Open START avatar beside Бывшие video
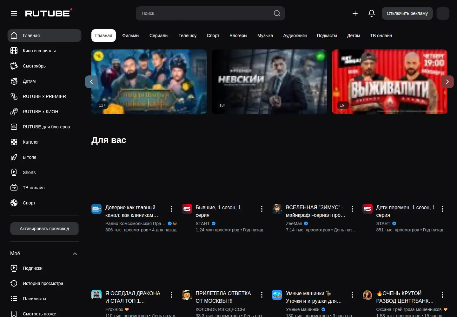The image size is (457, 317). [x=187, y=209]
